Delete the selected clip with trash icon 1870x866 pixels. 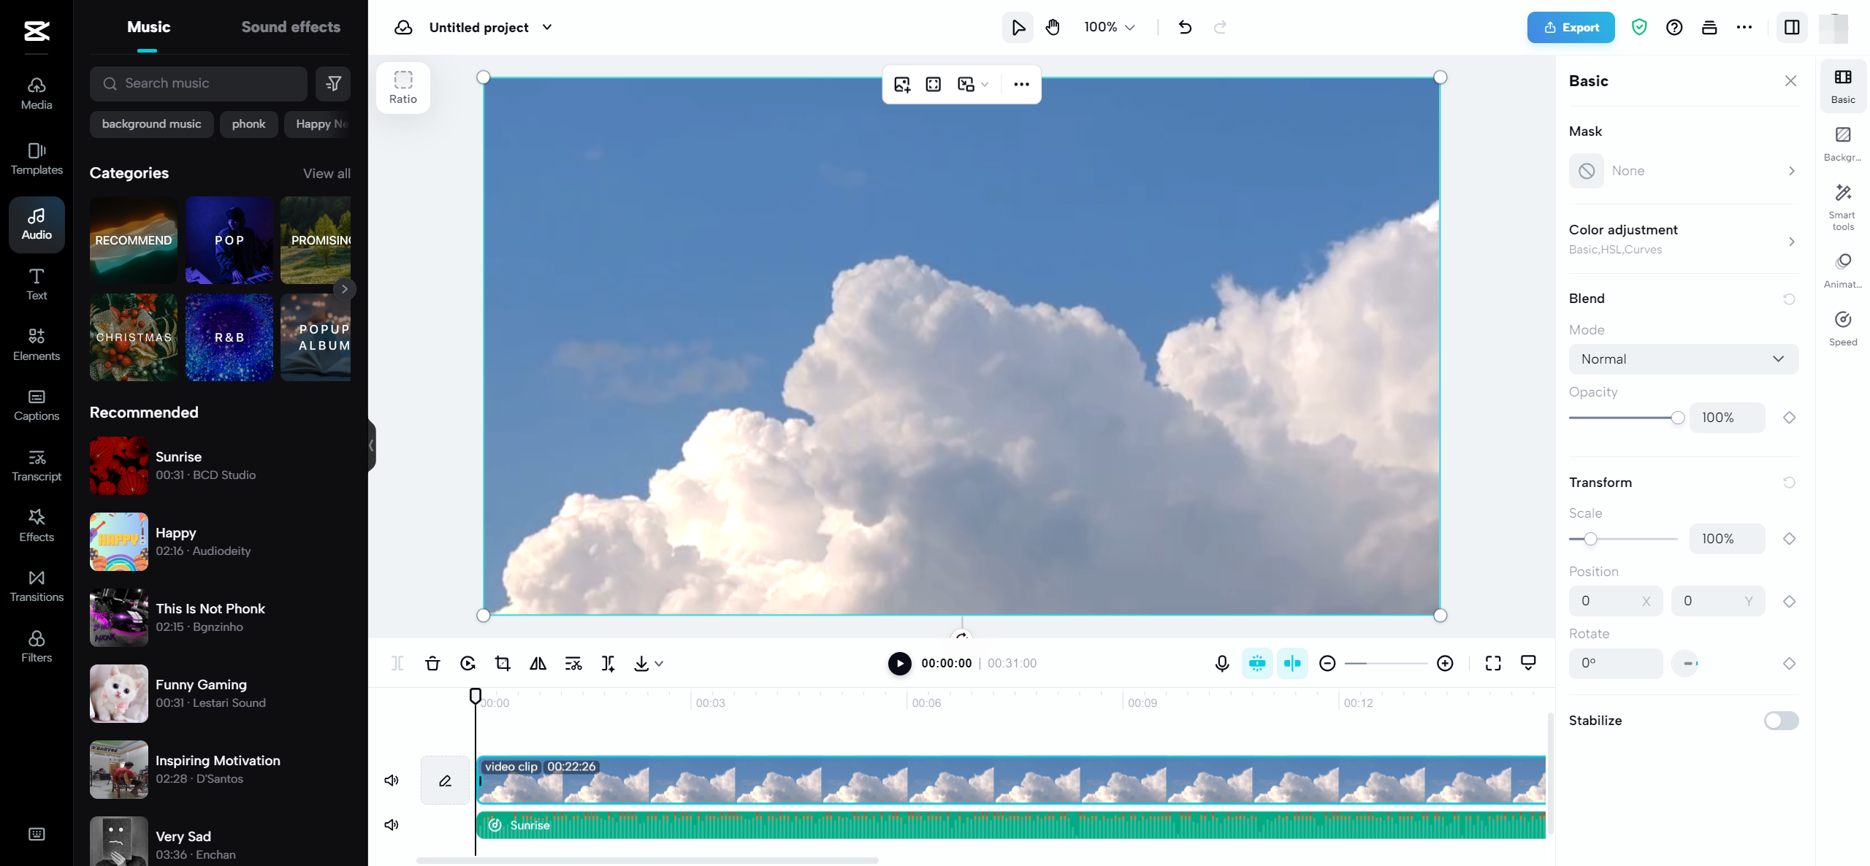(x=432, y=663)
